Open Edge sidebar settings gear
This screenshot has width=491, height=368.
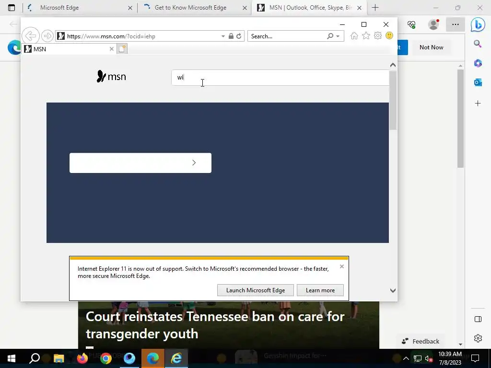click(x=478, y=338)
